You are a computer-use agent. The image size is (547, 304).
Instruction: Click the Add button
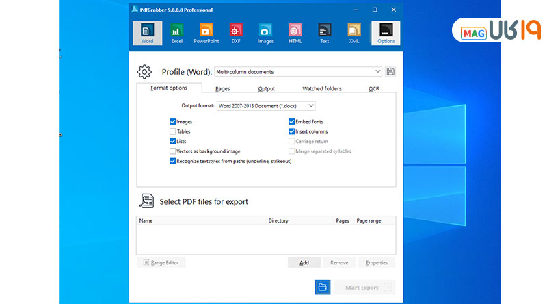[x=304, y=262]
